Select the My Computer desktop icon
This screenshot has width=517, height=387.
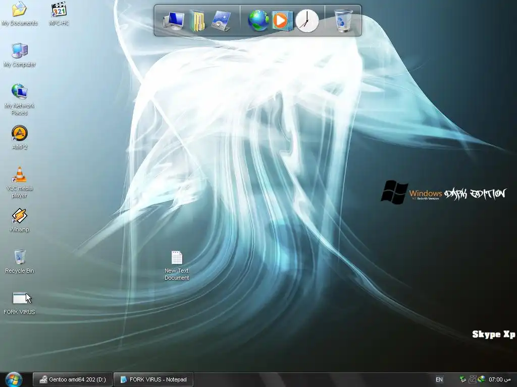click(20, 55)
